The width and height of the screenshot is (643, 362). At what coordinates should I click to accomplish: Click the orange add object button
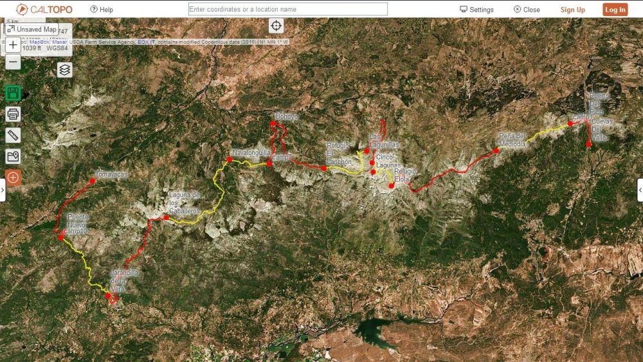coord(13,177)
